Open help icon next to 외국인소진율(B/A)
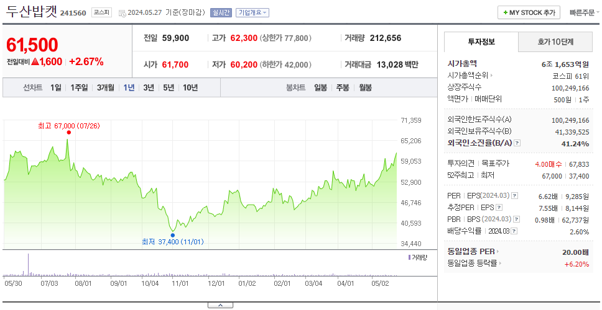Viewport: 602px width, 310px height. (x=517, y=143)
